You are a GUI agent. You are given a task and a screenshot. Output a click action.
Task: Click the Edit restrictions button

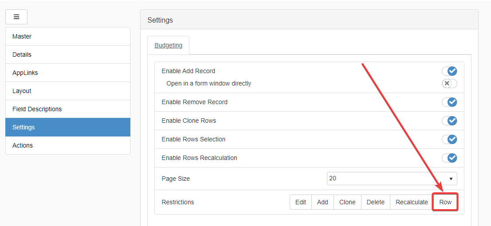tap(301, 202)
